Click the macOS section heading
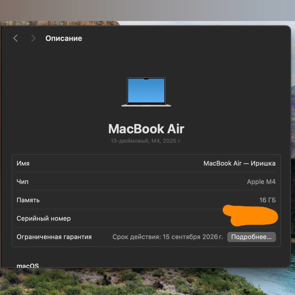This screenshot has height=295, width=295. click(28, 266)
